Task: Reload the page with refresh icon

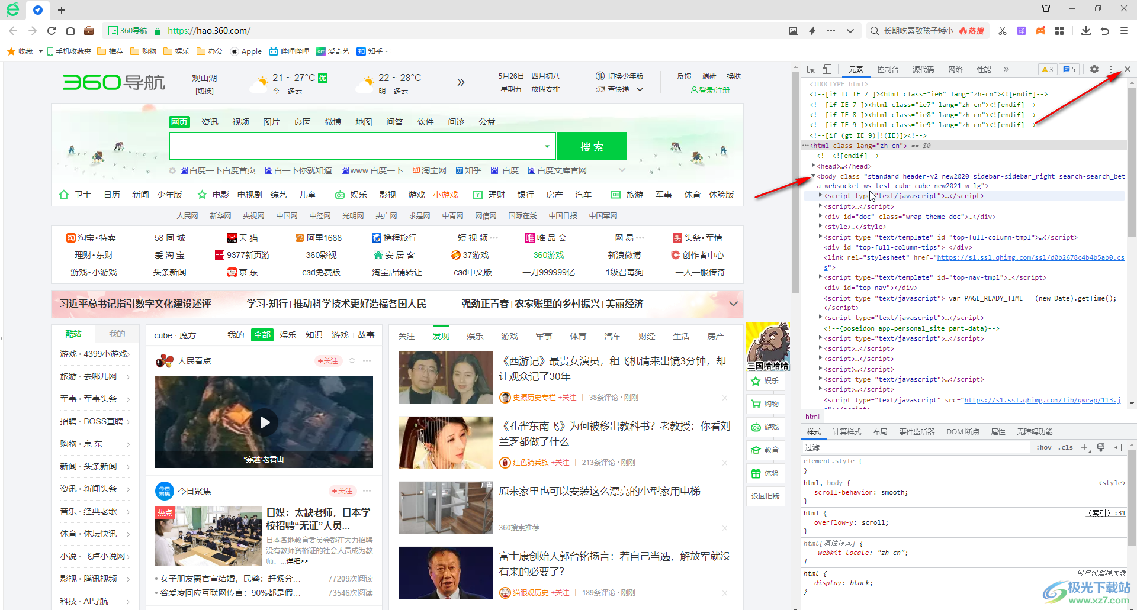Action: point(52,31)
